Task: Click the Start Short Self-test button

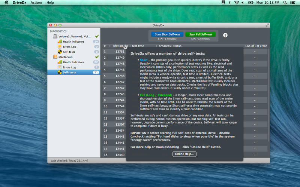Action: click(x=167, y=34)
